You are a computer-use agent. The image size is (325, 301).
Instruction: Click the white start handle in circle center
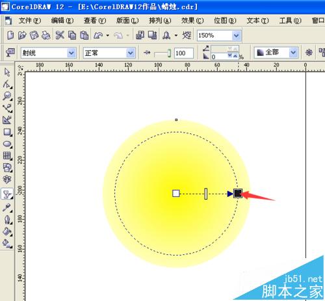coord(176,193)
